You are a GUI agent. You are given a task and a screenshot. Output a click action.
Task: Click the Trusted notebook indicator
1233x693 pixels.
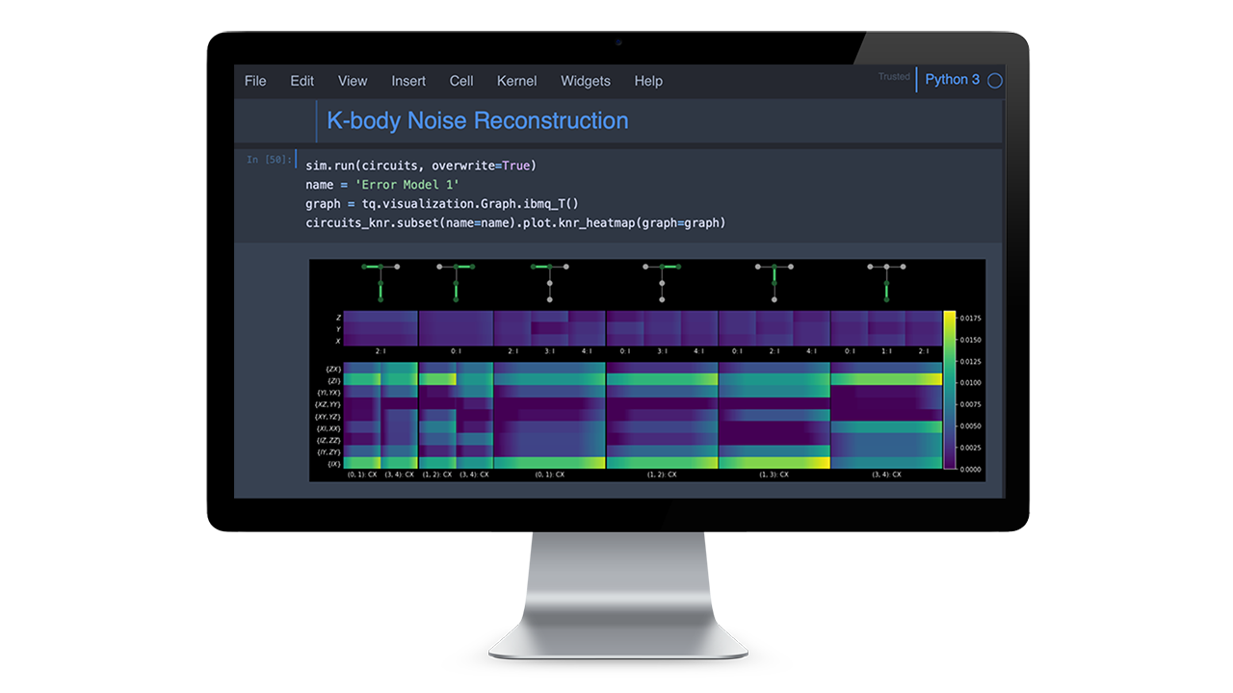pos(894,76)
